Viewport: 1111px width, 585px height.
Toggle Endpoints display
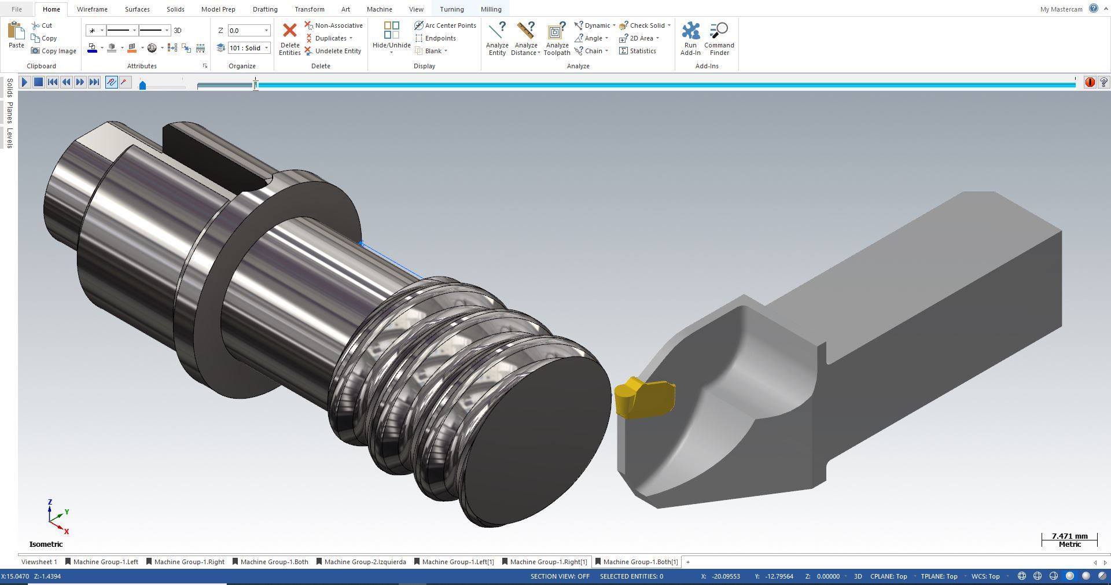coord(435,38)
